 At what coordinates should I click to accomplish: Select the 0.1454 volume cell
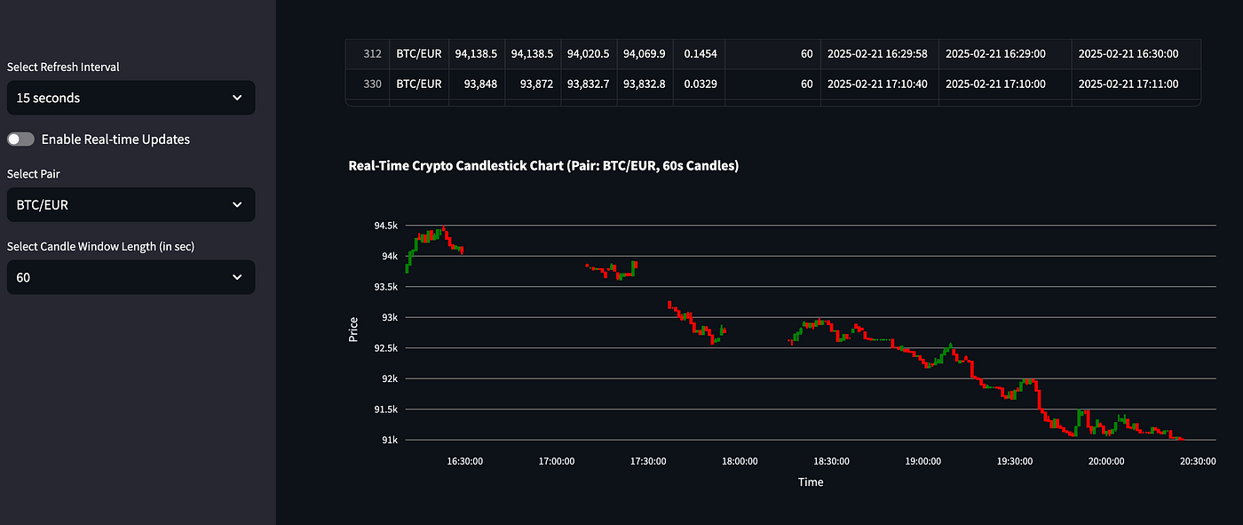pyautogui.click(x=700, y=54)
